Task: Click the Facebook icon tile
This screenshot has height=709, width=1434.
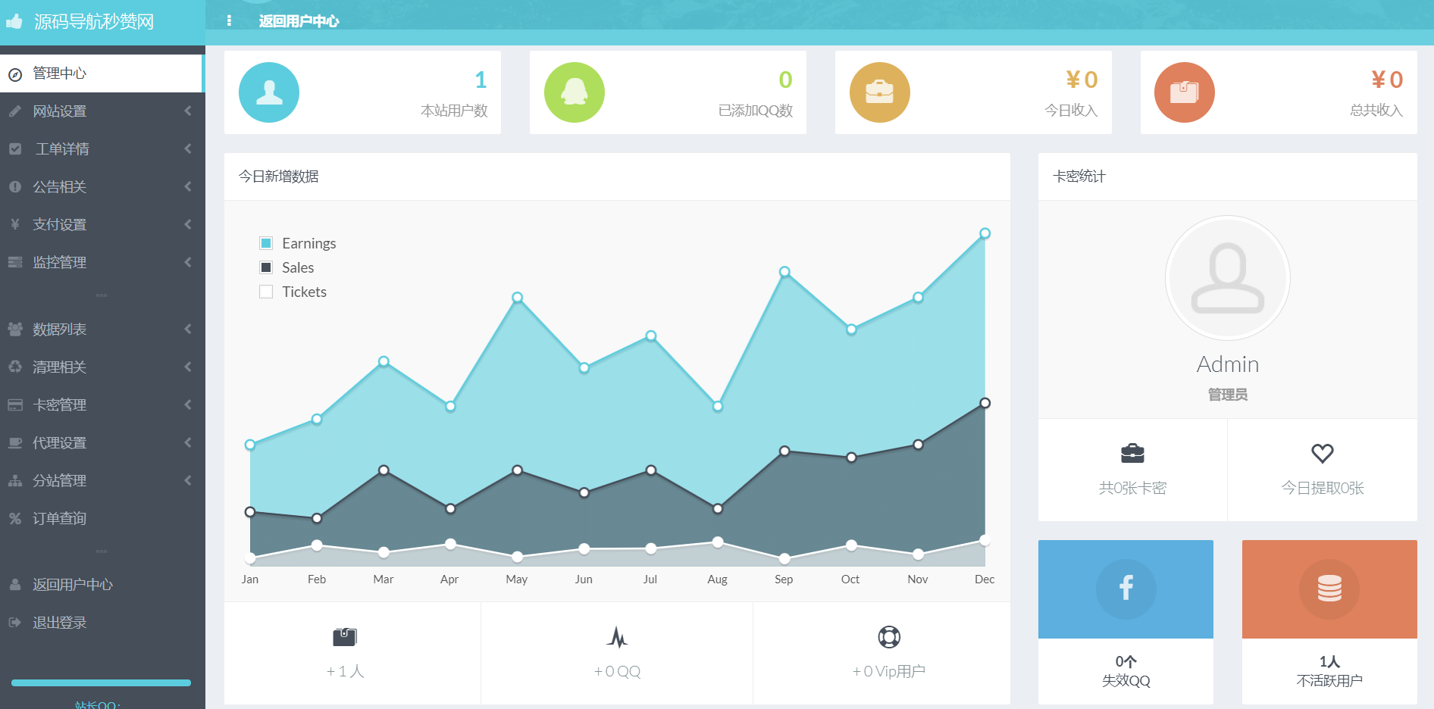Action: 1126,589
